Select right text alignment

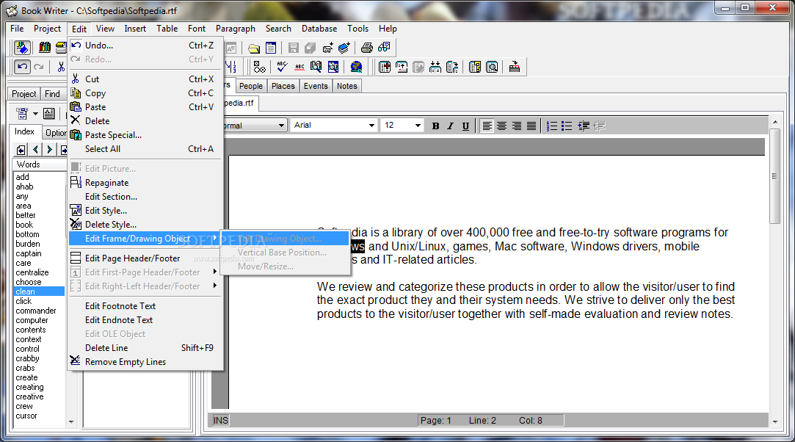(x=516, y=126)
